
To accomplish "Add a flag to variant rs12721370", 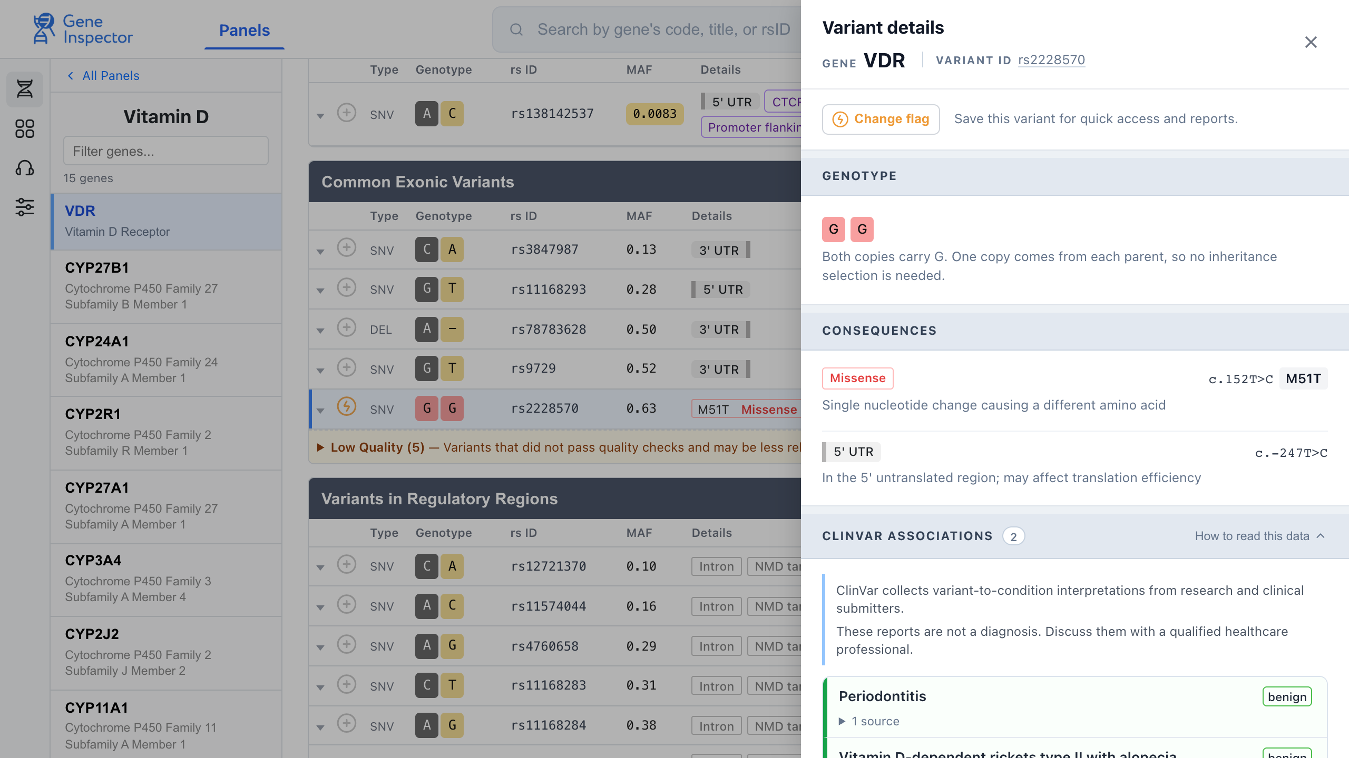I will pos(347,564).
